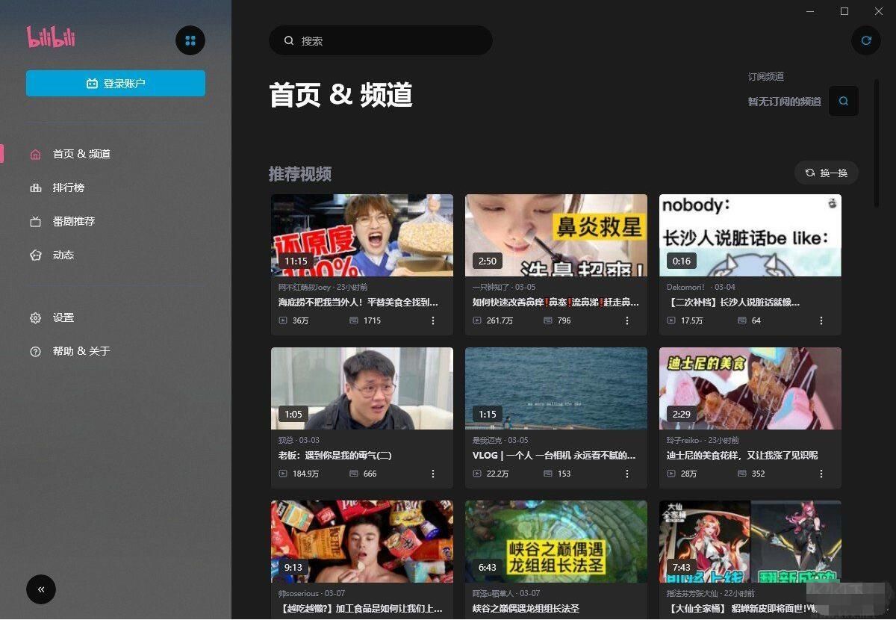The height and width of the screenshot is (620, 896).
Task: Click the magnifier icon in the 订阅频道 panel
Action: (843, 101)
